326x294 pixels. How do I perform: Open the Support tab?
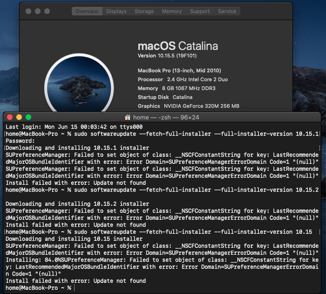tap(200, 11)
